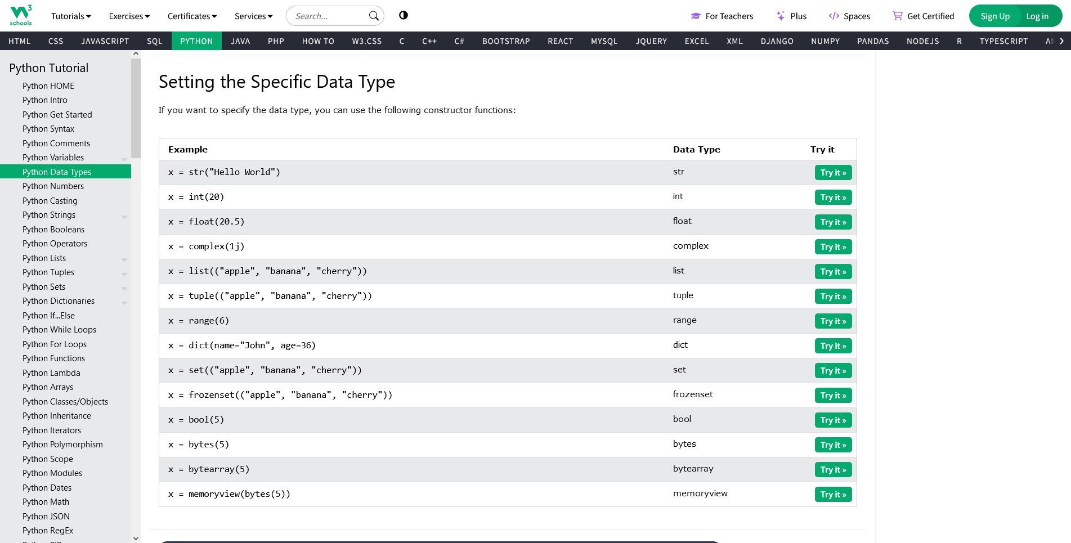The image size is (1071, 543).
Task: Expand Python Lists submenu arrow
Action: (124, 260)
